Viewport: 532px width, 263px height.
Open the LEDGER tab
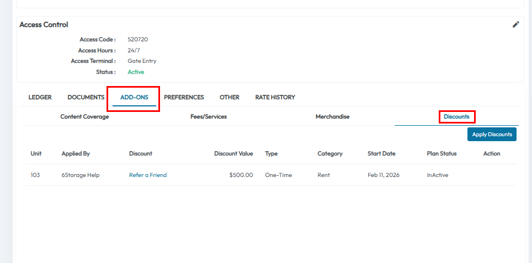[x=40, y=97]
